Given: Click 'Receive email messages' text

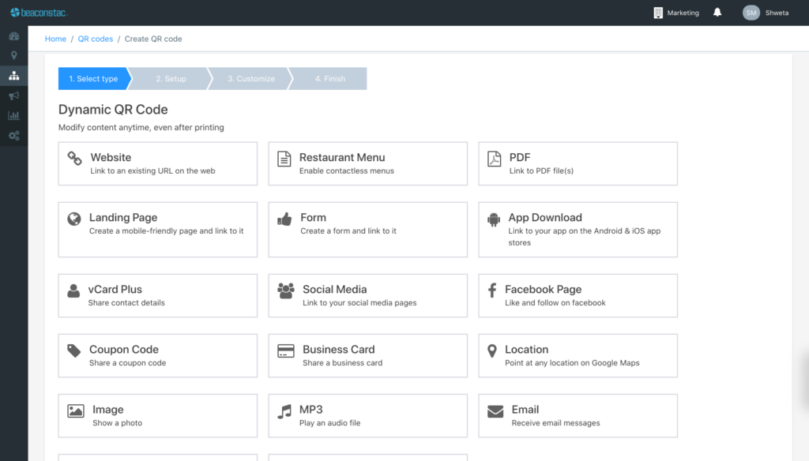Looking at the screenshot, I should pyautogui.click(x=555, y=423).
